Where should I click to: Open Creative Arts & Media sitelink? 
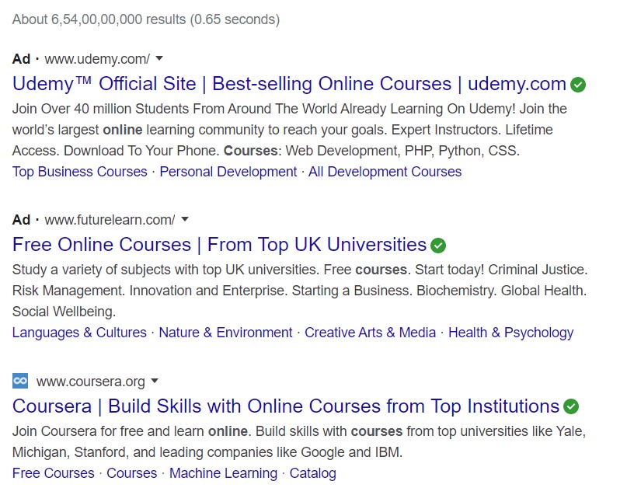(370, 333)
